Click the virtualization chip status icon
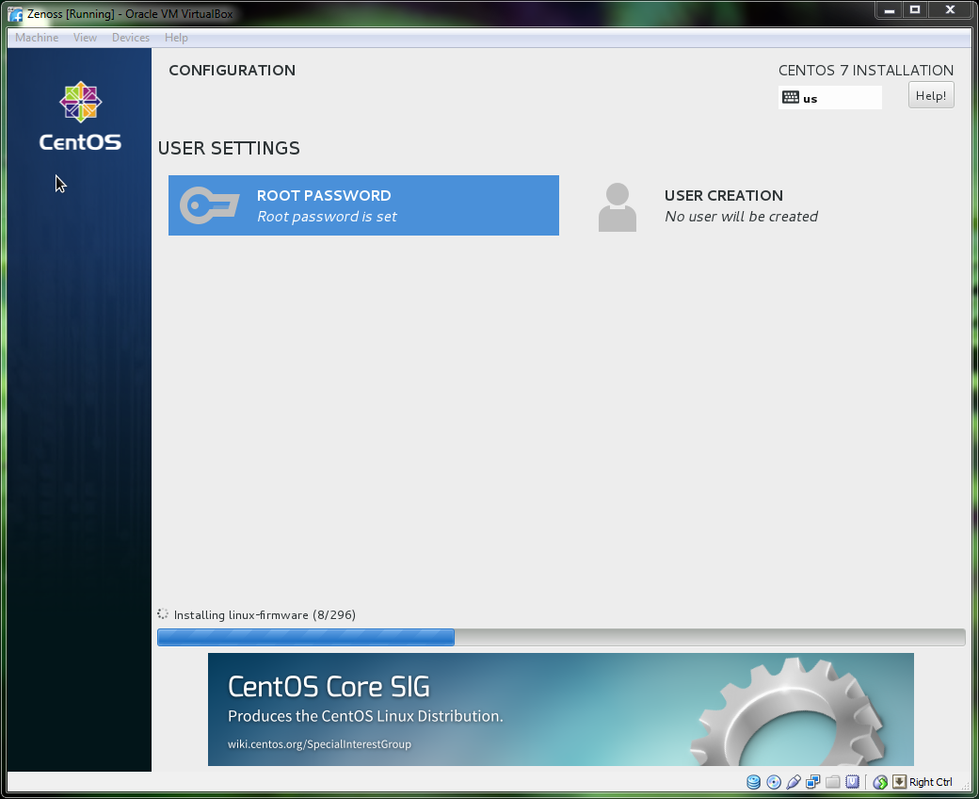979x799 pixels. point(852,782)
